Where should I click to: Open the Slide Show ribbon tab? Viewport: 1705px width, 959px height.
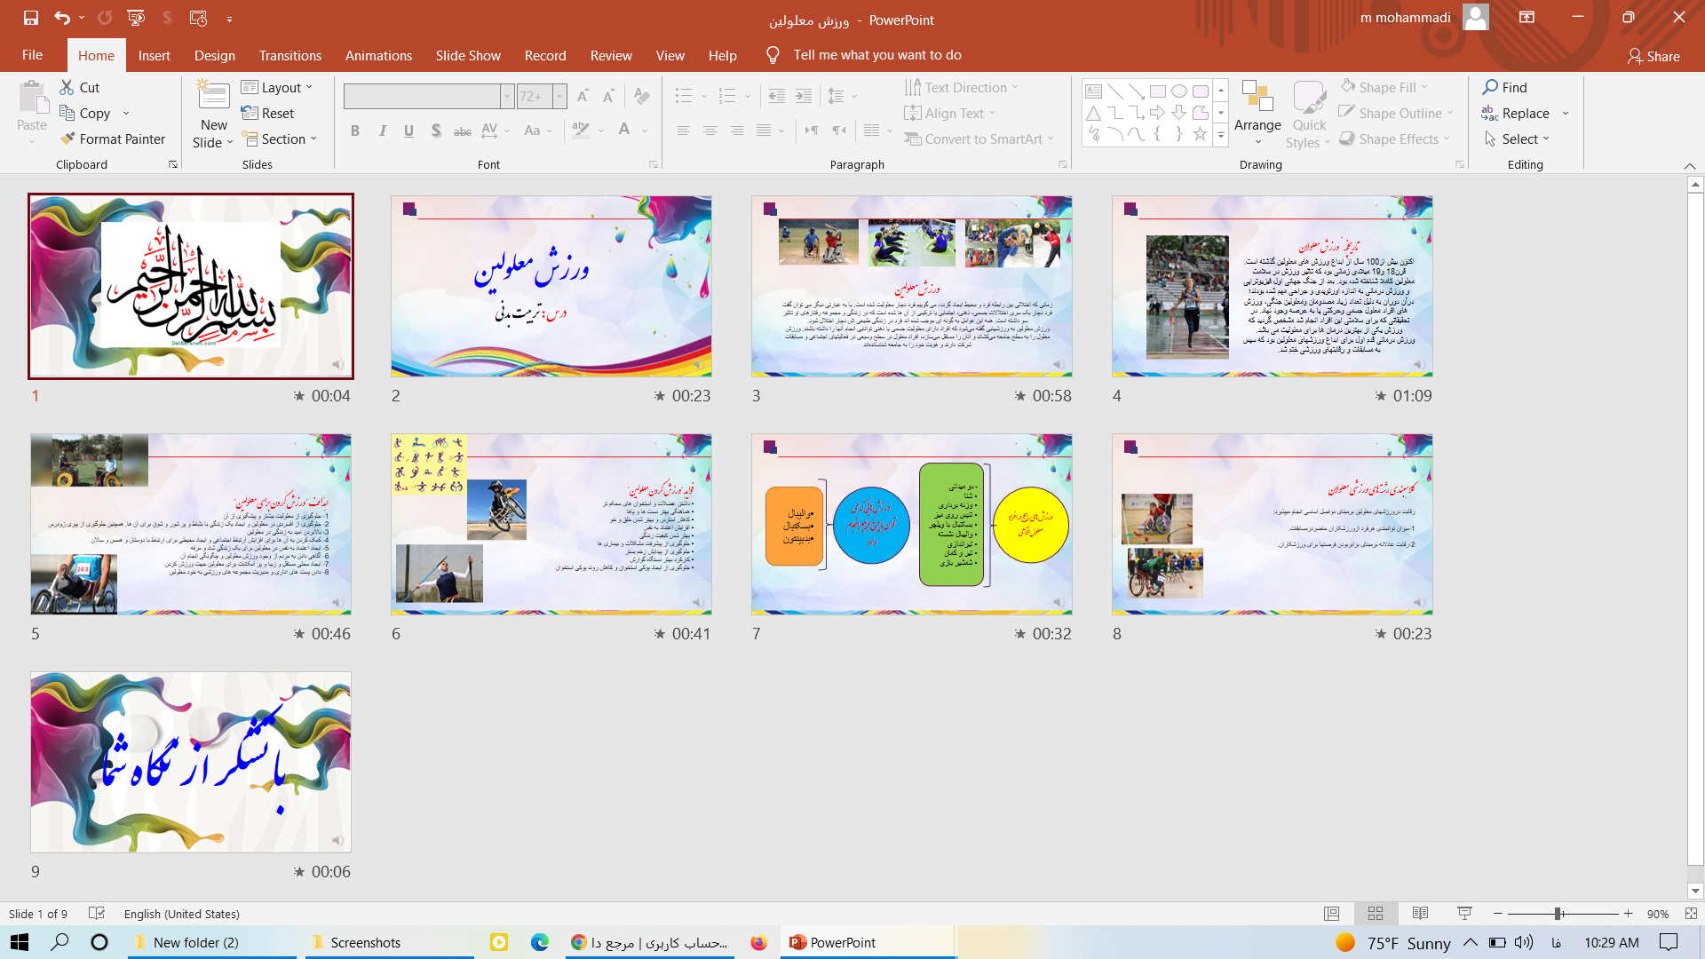coord(468,55)
